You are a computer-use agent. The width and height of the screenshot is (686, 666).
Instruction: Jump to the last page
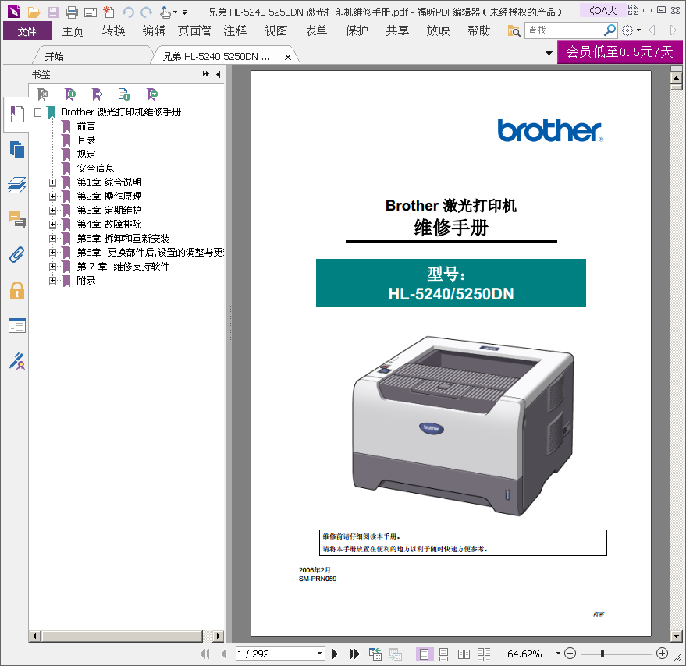[354, 654]
